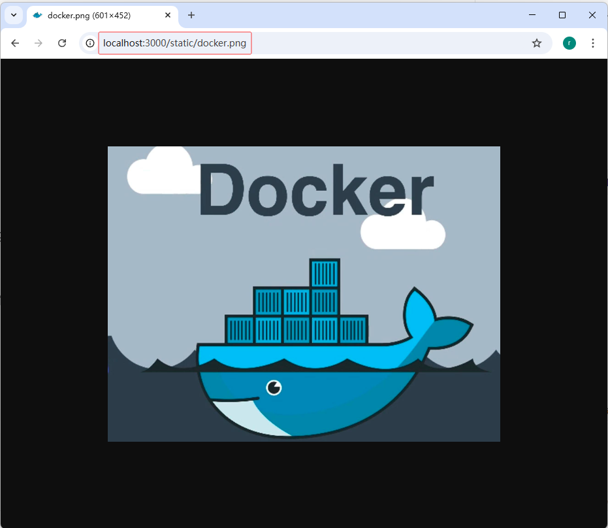Go back to the previous page
This screenshot has width=608, height=528.
[15, 43]
